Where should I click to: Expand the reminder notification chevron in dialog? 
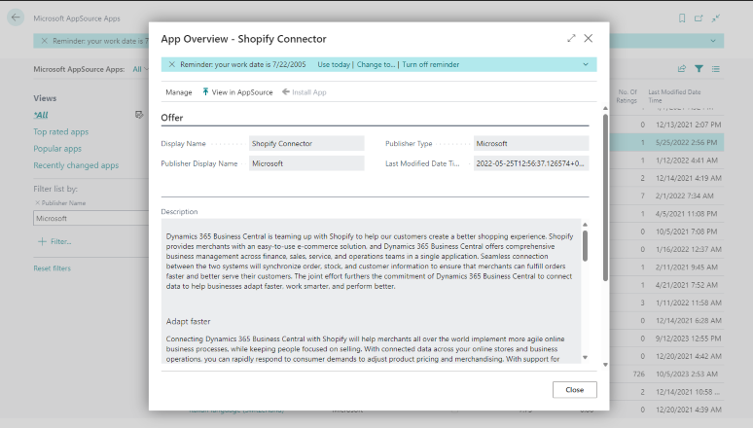click(x=586, y=64)
